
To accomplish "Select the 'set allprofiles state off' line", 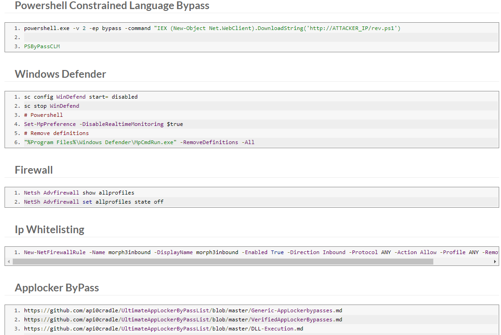I will pyautogui.click(x=94, y=202).
